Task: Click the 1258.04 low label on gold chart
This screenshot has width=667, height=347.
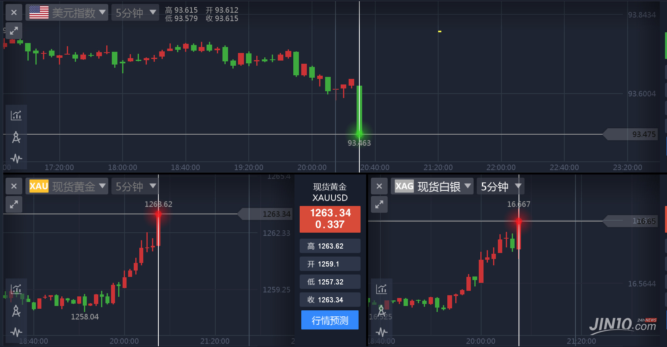Action: click(x=85, y=317)
